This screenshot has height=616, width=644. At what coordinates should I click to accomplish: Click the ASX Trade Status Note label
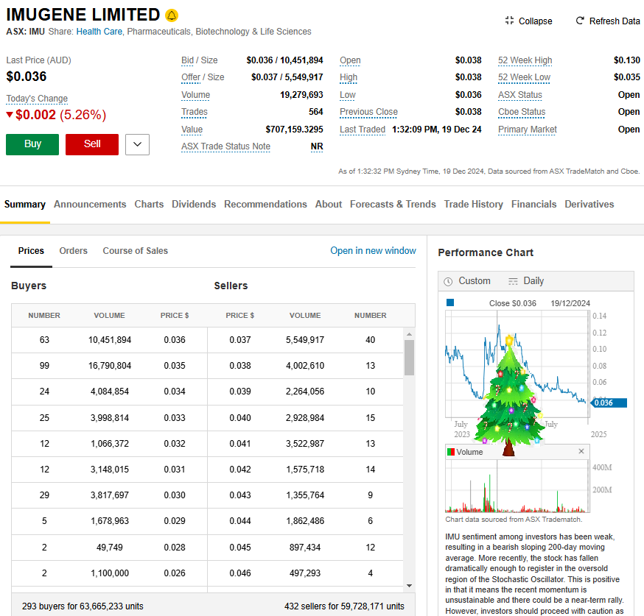(226, 146)
